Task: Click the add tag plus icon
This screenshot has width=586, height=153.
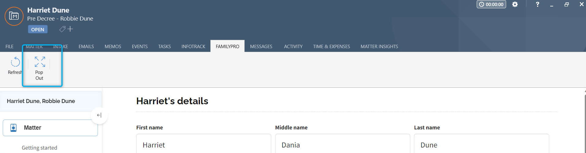Action: [70, 29]
